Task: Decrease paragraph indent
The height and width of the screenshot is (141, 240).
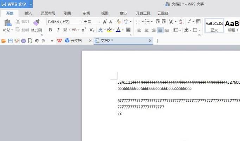Action: coord(158,22)
